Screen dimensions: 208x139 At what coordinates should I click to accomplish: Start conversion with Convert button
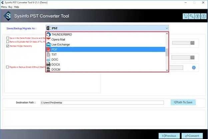point(192,136)
